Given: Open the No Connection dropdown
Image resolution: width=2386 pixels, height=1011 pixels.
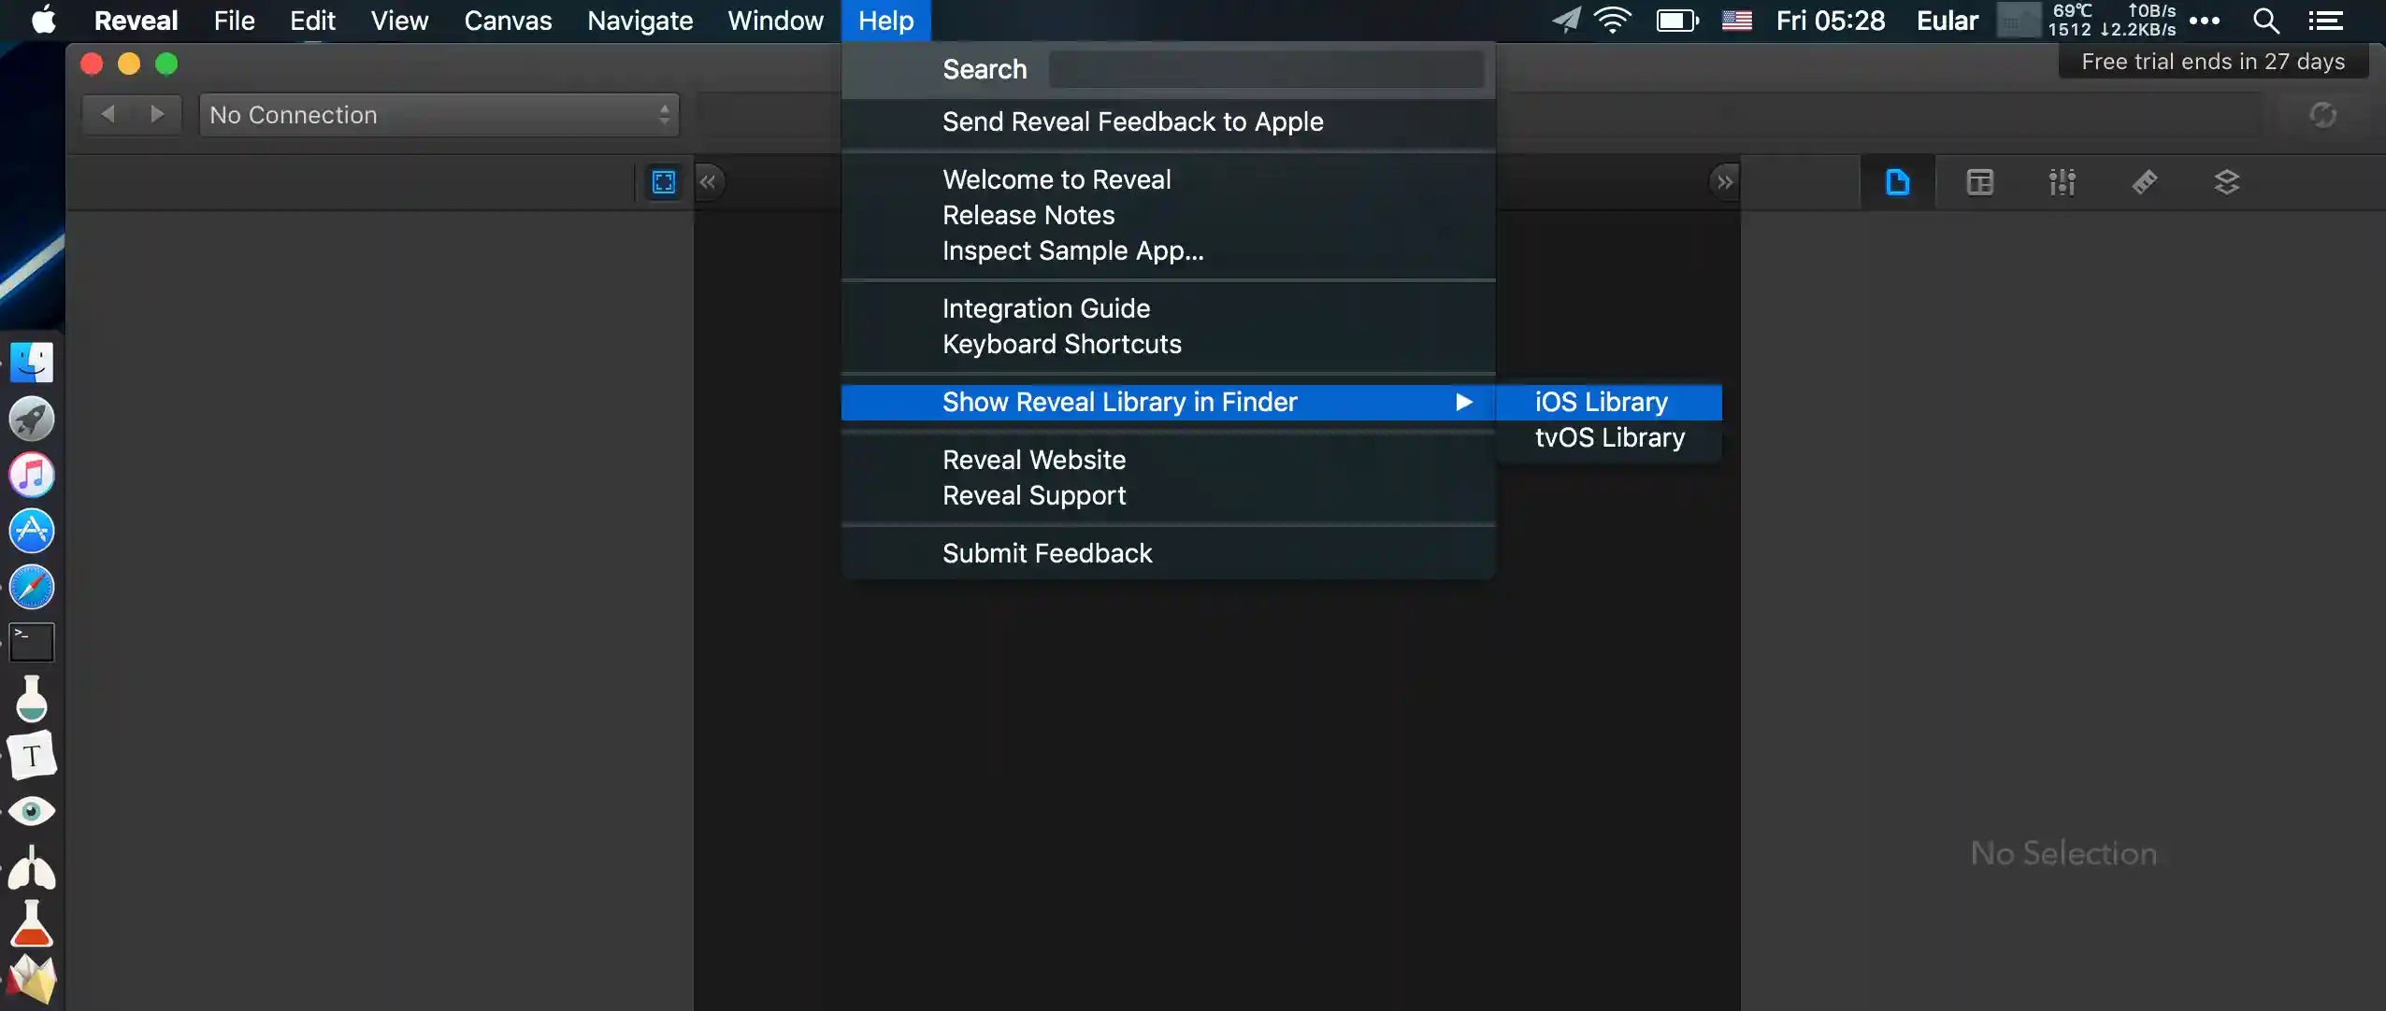Looking at the screenshot, I should click(438, 115).
